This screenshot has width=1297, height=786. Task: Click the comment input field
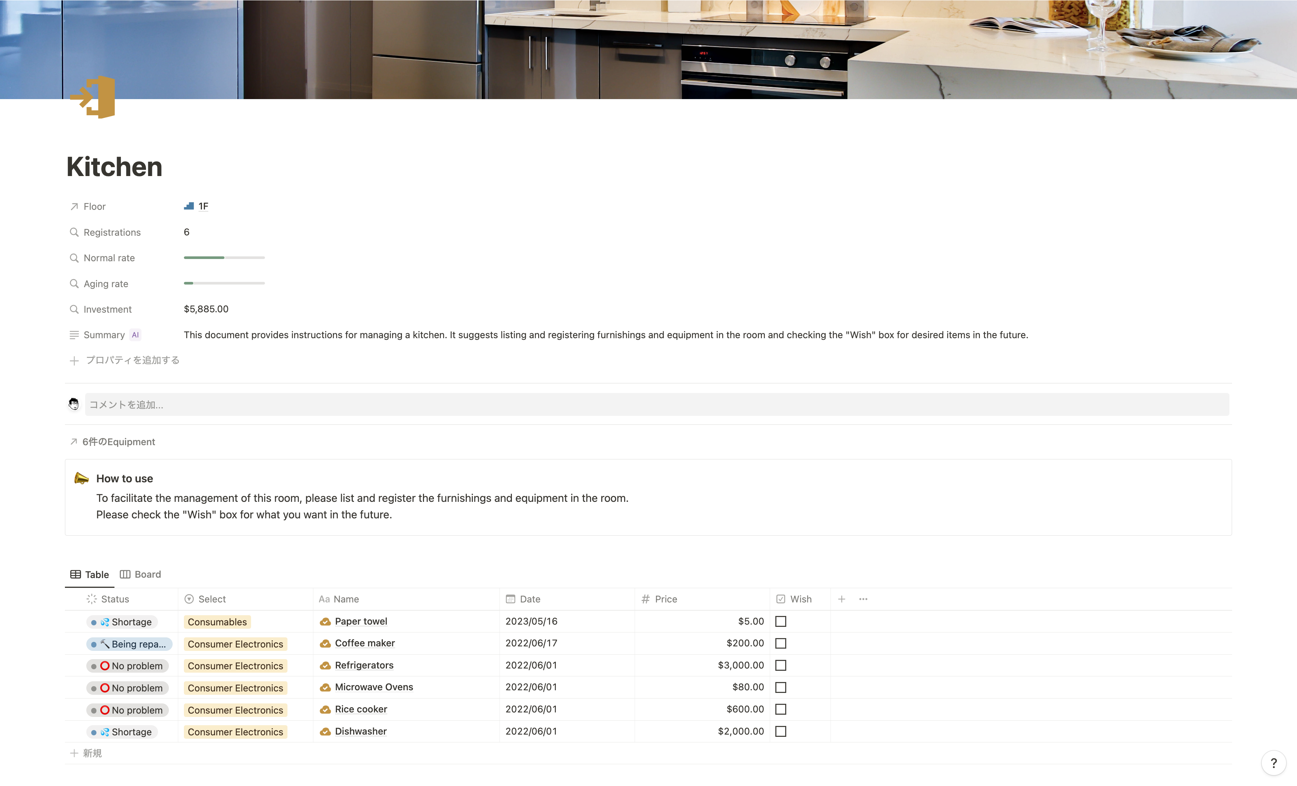point(656,404)
